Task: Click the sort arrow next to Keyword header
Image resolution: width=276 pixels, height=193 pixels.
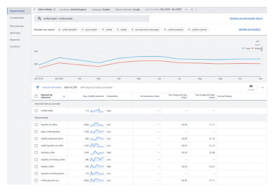Action: point(64,96)
